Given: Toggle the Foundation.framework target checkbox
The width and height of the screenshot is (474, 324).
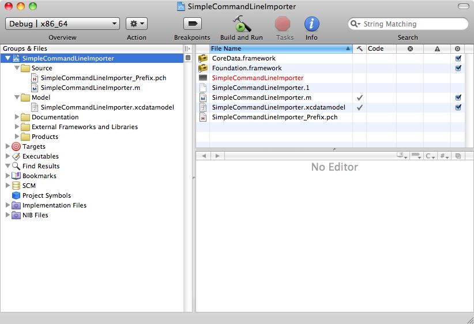Looking at the screenshot, I should [458, 68].
